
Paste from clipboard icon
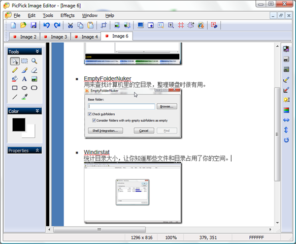(x=90, y=25)
